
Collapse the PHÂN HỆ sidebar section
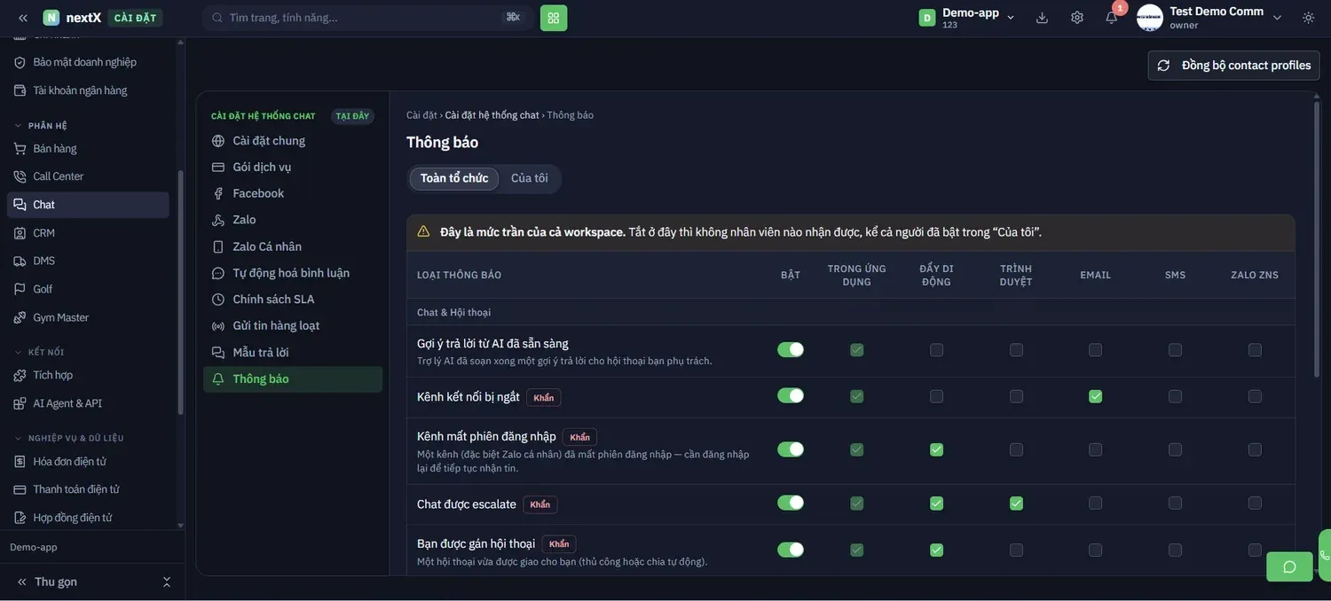click(41, 126)
